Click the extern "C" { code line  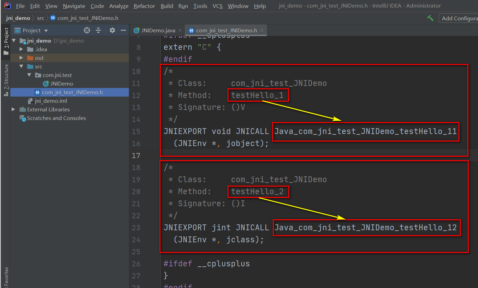point(192,47)
